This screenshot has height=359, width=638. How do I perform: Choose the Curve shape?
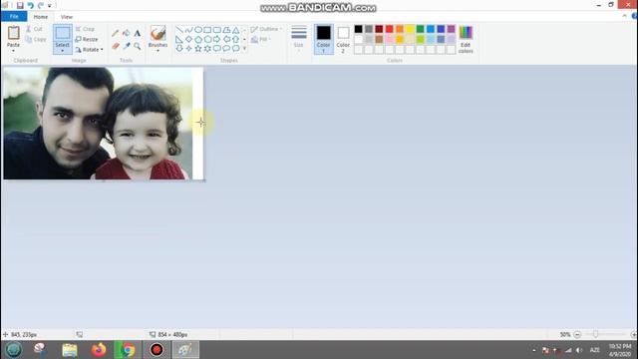coord(188,30)
